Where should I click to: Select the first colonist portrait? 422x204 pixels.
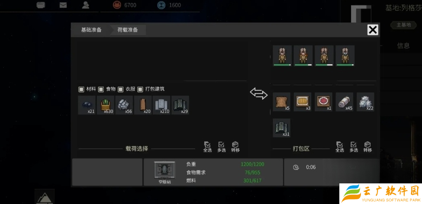282,56
